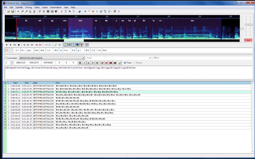Open the Shift Times clock icon
The width and height of the screenshot is (255, 159).
coord(101,11)
